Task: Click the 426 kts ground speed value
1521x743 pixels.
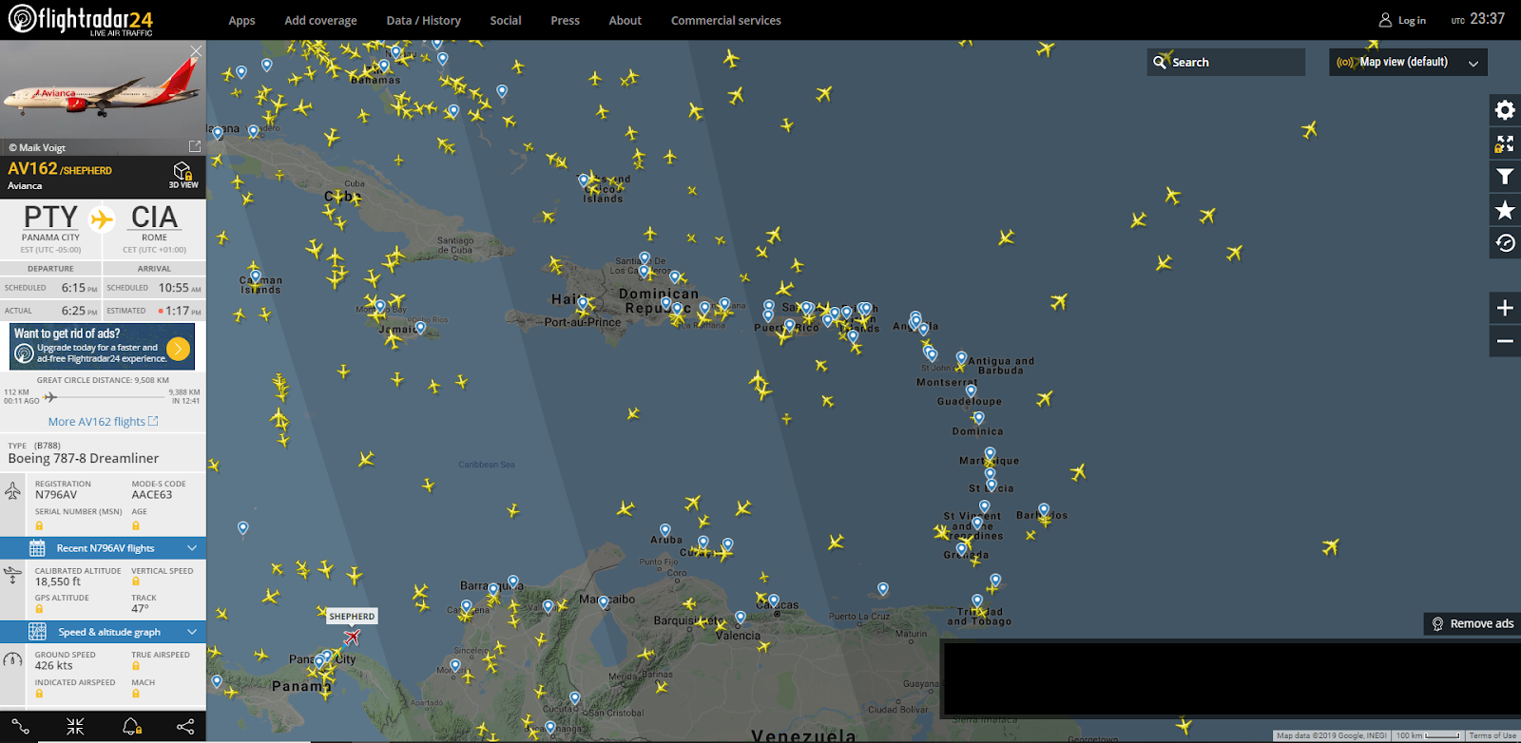Action: (53, 666)
